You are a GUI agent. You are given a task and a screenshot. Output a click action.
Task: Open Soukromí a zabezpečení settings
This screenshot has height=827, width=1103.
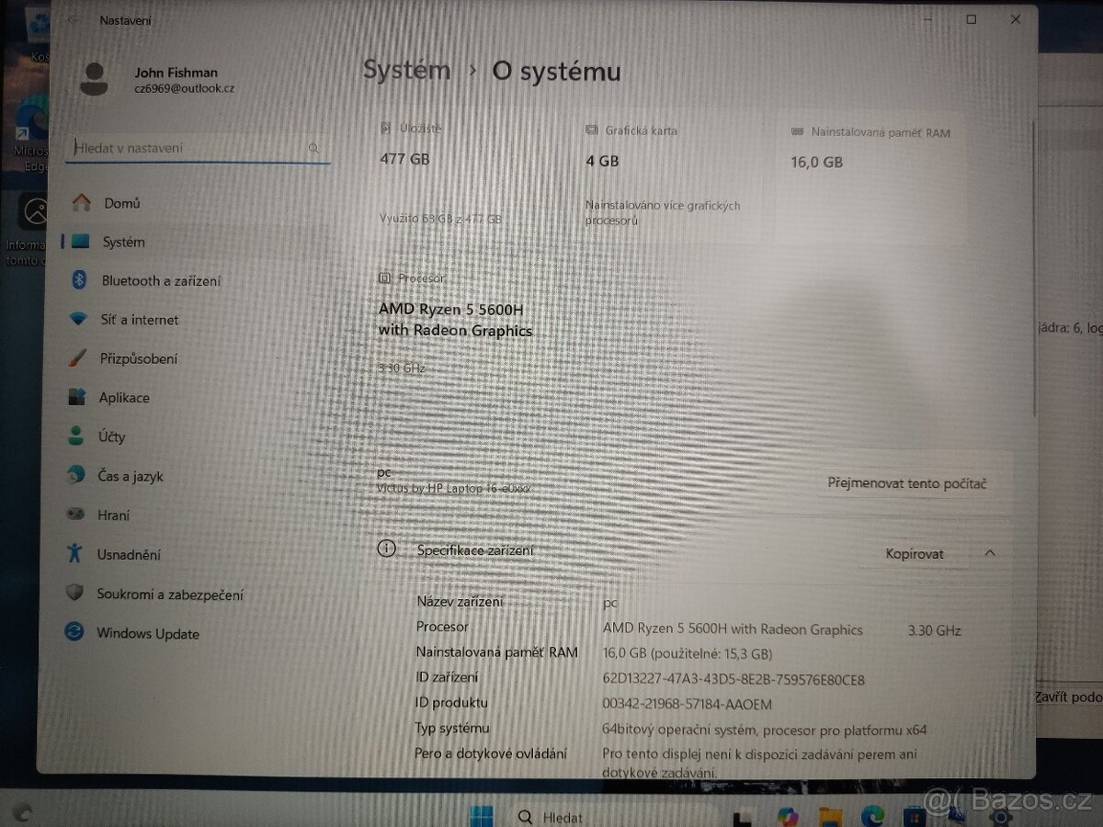(170, 594)
